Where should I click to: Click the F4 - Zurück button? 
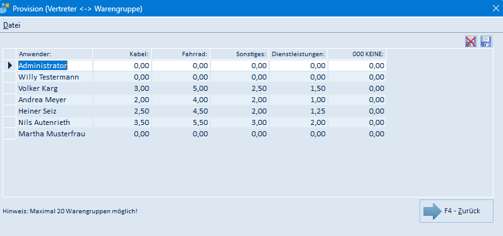pos(456,211)
